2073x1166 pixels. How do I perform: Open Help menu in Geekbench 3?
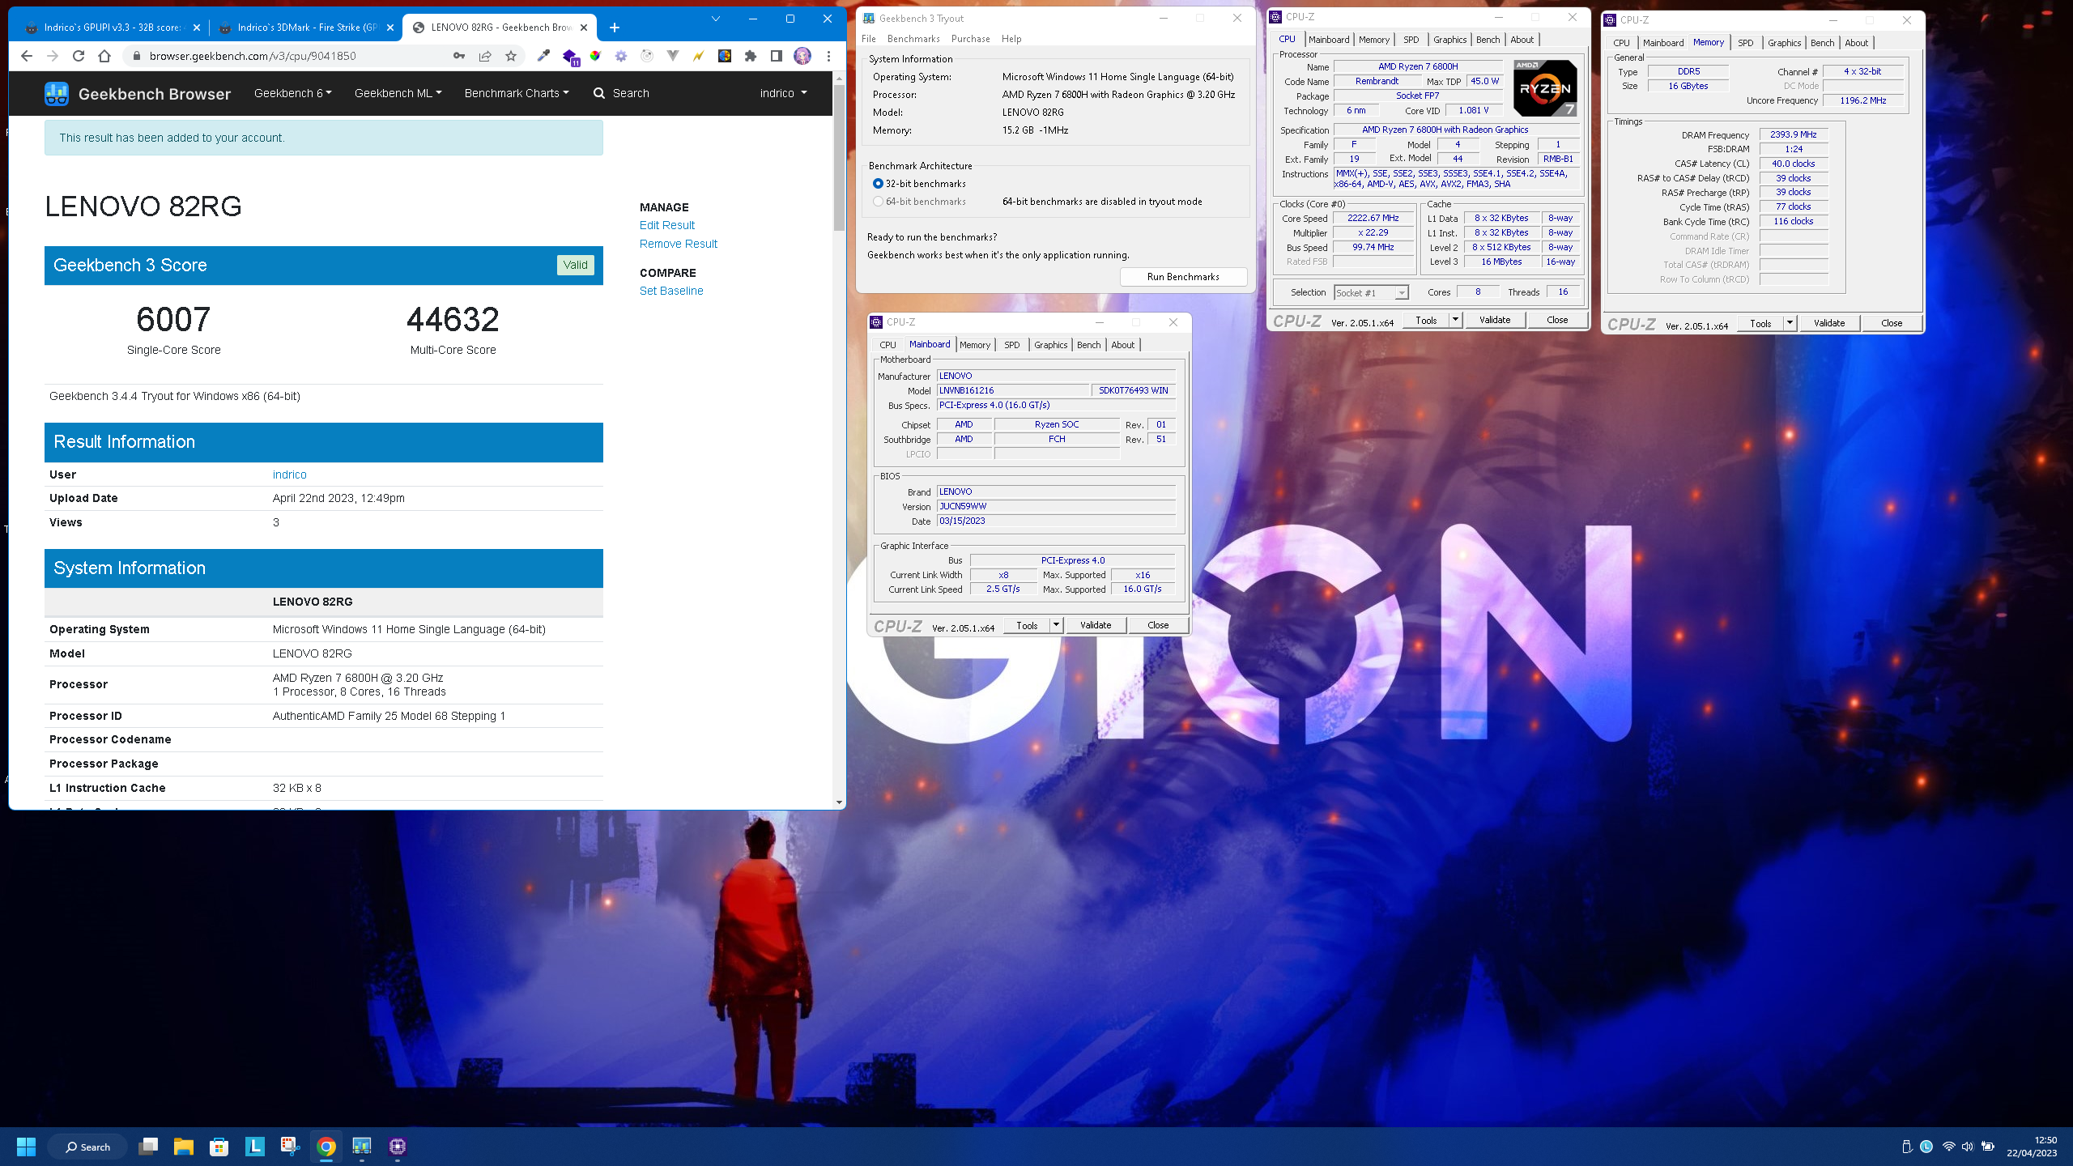1011,39
